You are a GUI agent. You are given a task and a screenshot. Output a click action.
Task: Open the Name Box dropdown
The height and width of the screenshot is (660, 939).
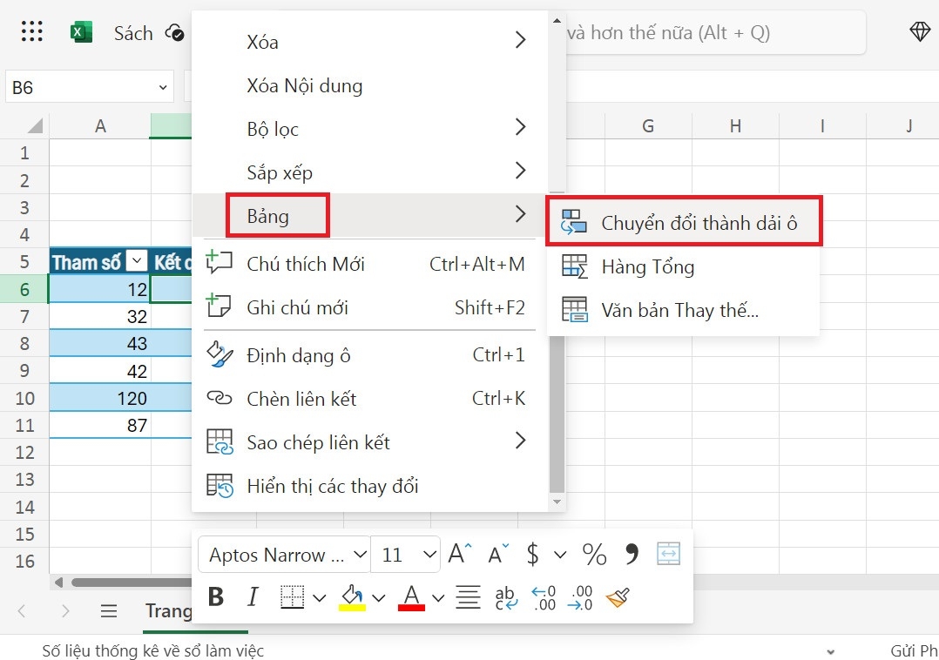click(x=162, y=87)
